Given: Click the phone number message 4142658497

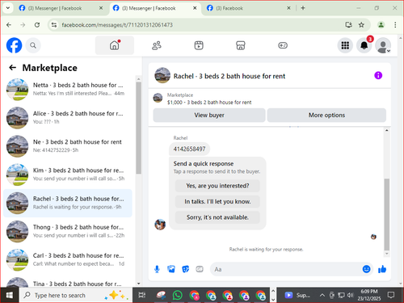Looking at the screenshot, I should [x=189, y=149].
